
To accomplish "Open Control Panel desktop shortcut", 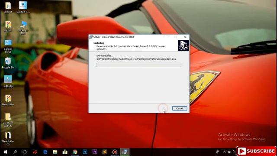I will point(8,46).
